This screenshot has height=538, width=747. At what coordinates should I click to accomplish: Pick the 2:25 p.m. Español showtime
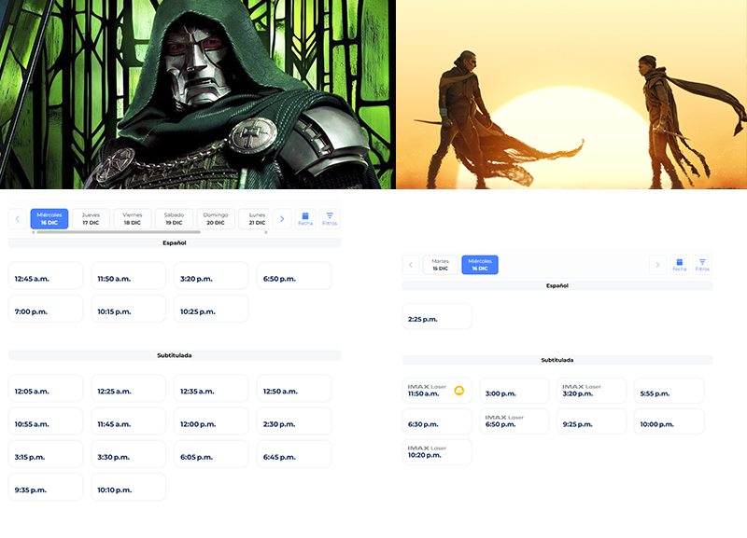[437, 316]
